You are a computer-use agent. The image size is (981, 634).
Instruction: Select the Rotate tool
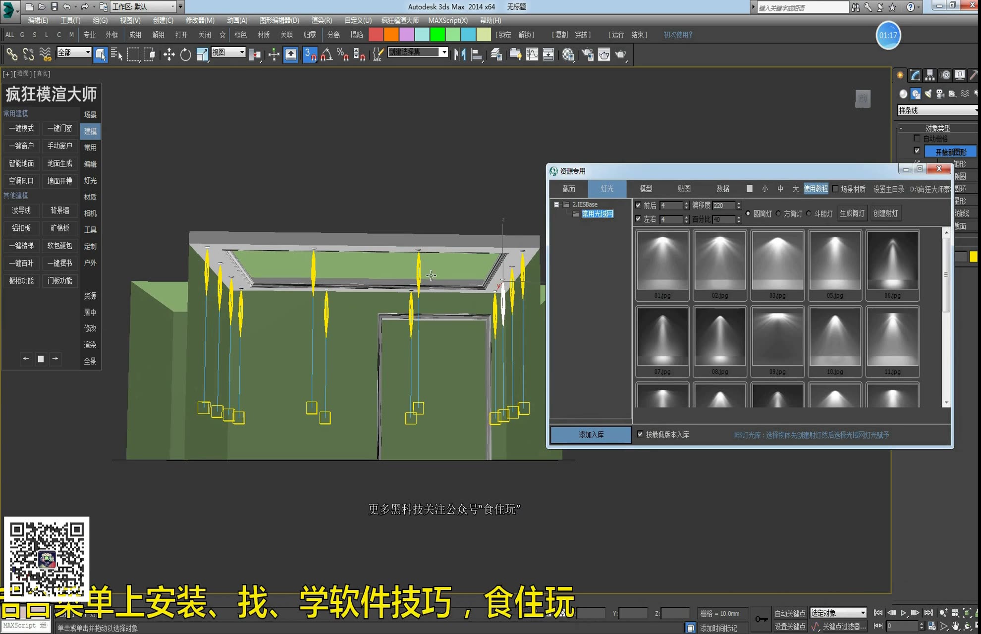tap(185, 54)
